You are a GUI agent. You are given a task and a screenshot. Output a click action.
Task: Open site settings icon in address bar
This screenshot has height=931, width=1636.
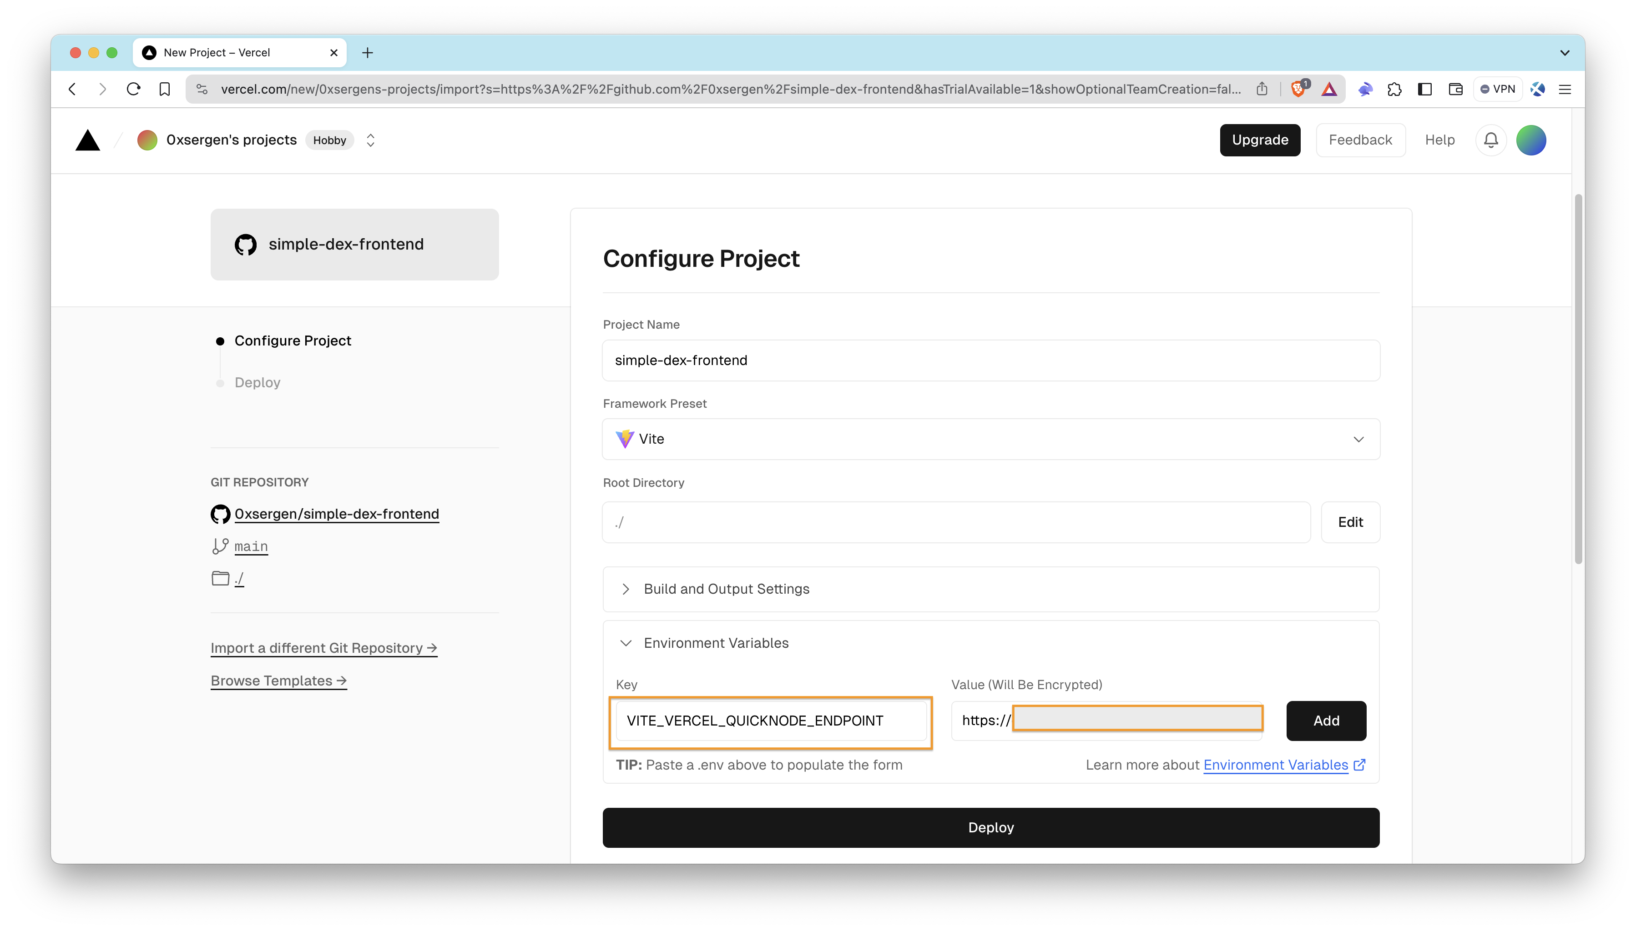202,89
